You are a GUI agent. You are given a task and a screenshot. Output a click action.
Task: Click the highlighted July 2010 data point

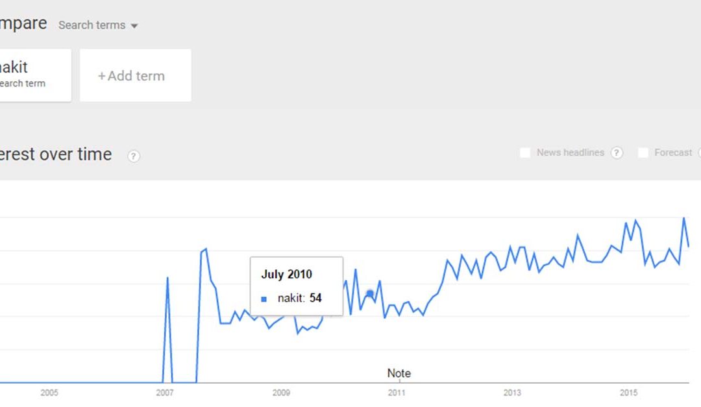[x=370, y=294]
